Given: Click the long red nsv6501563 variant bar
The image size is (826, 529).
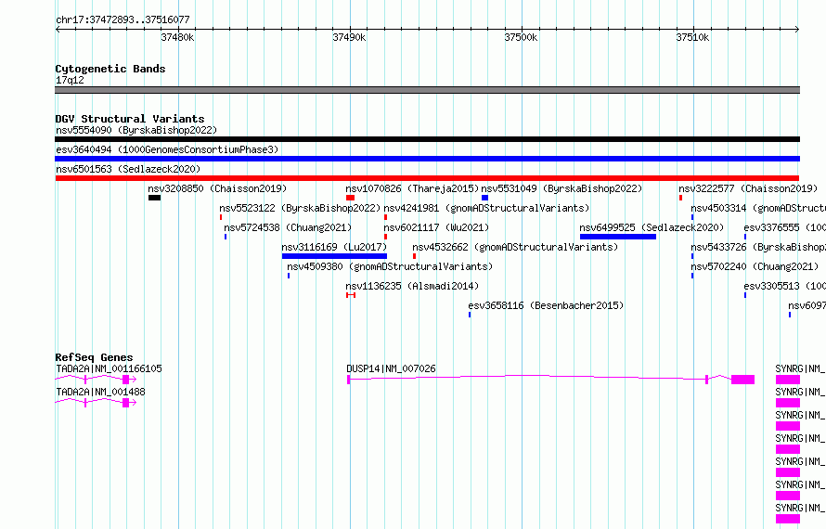Looking at the screenshot, I should click(x=427, y=178).
